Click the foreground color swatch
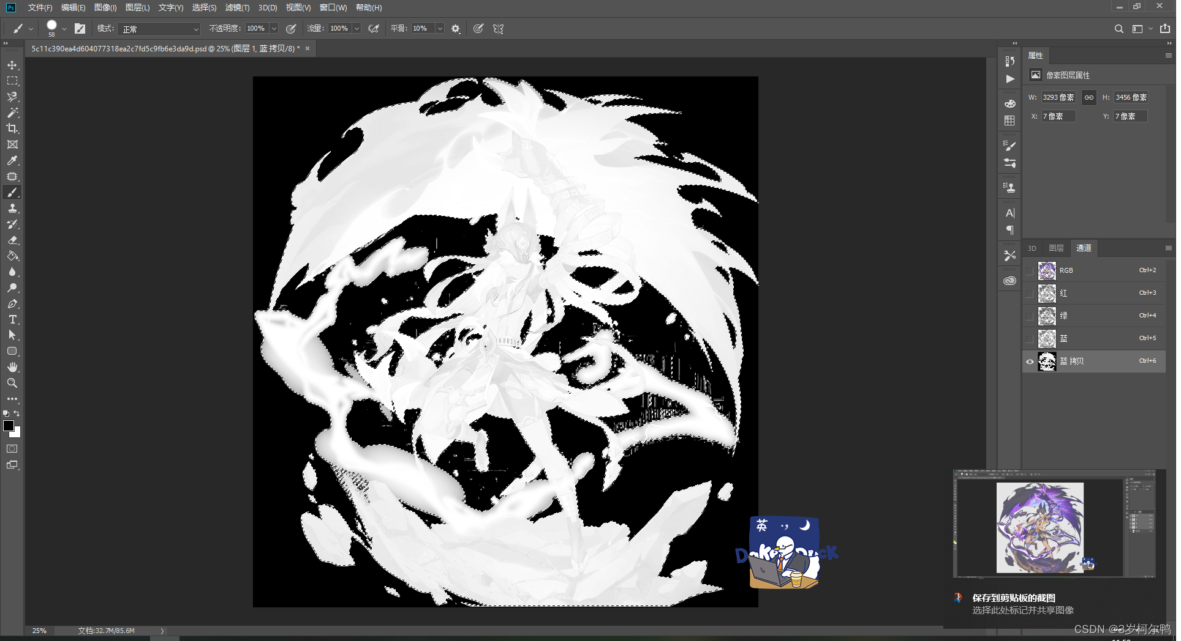 [9, 426]
